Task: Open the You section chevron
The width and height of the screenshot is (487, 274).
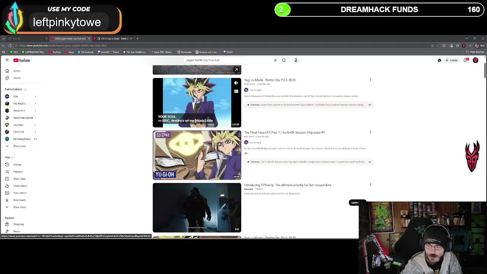Action: tap(13, 158)
